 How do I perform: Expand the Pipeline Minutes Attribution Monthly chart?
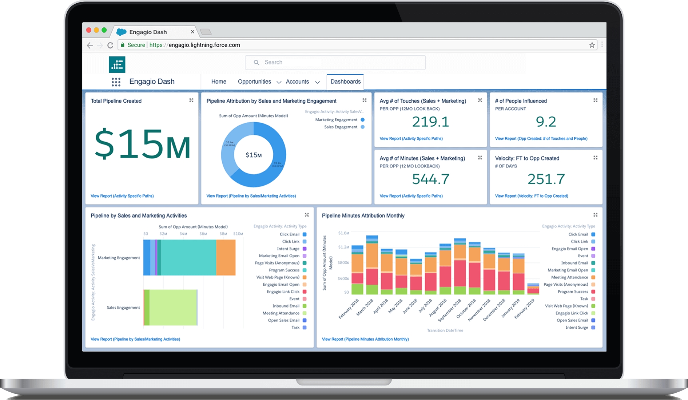[x=595, y=215]
